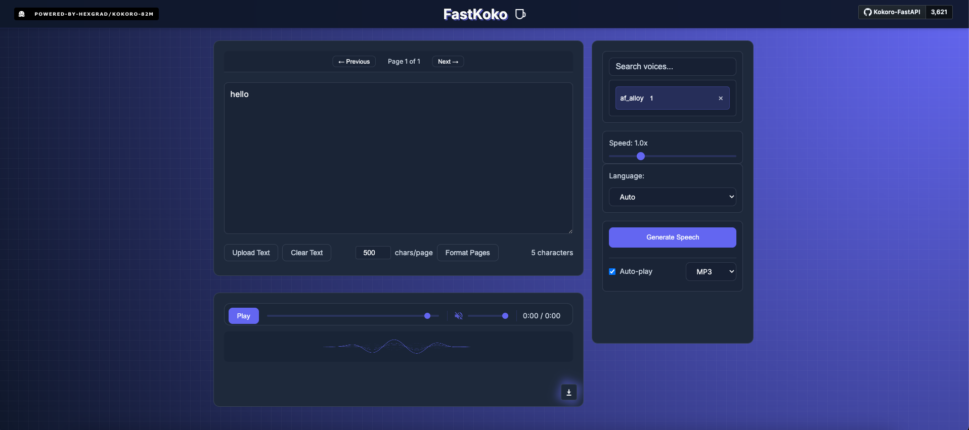
Task: Click the coffee cup icon beside FastKoko
Action: pyautogui.click(x=520, y=14)
